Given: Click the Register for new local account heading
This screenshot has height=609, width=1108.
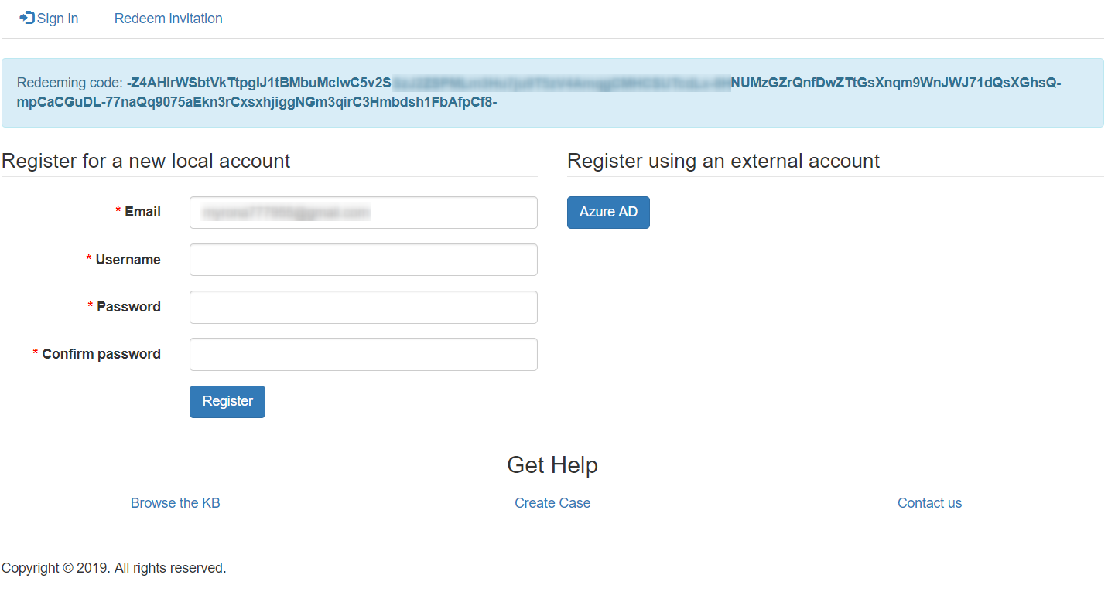Looking at the screenshot, I should (145, 161).
